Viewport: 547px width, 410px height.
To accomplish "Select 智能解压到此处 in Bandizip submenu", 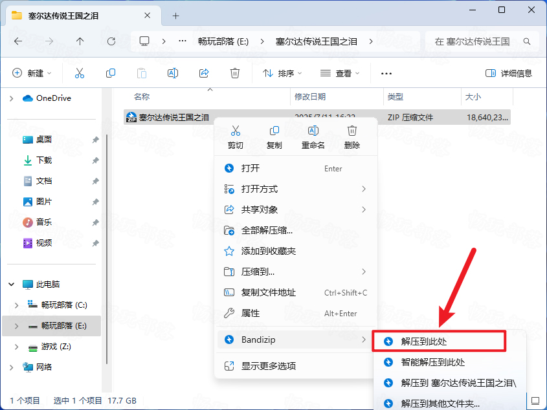I will [x=449, y=362].
